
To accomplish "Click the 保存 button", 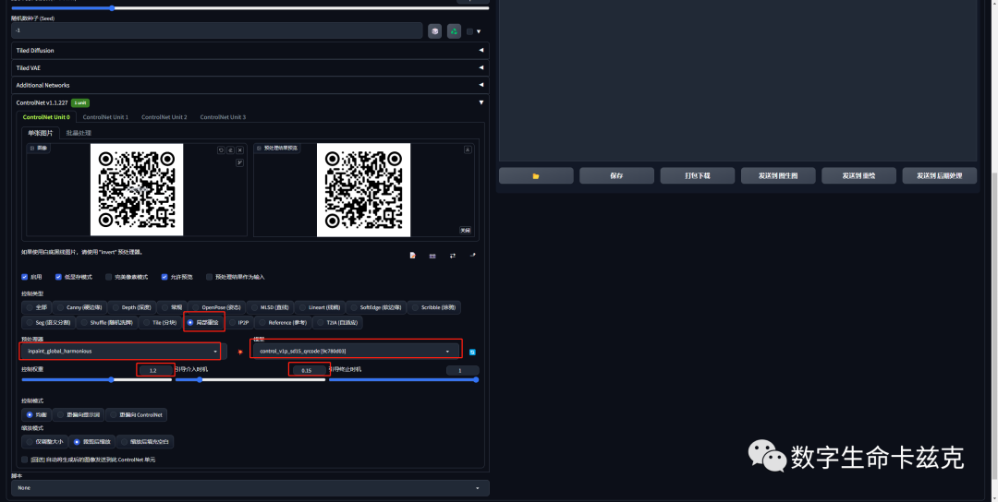I will click(x=616, y=176).
